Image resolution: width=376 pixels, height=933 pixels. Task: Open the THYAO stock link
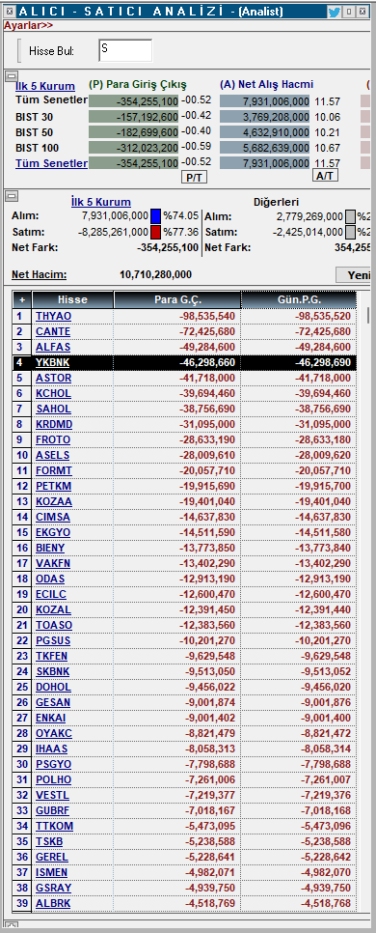(x=53, y=316)
